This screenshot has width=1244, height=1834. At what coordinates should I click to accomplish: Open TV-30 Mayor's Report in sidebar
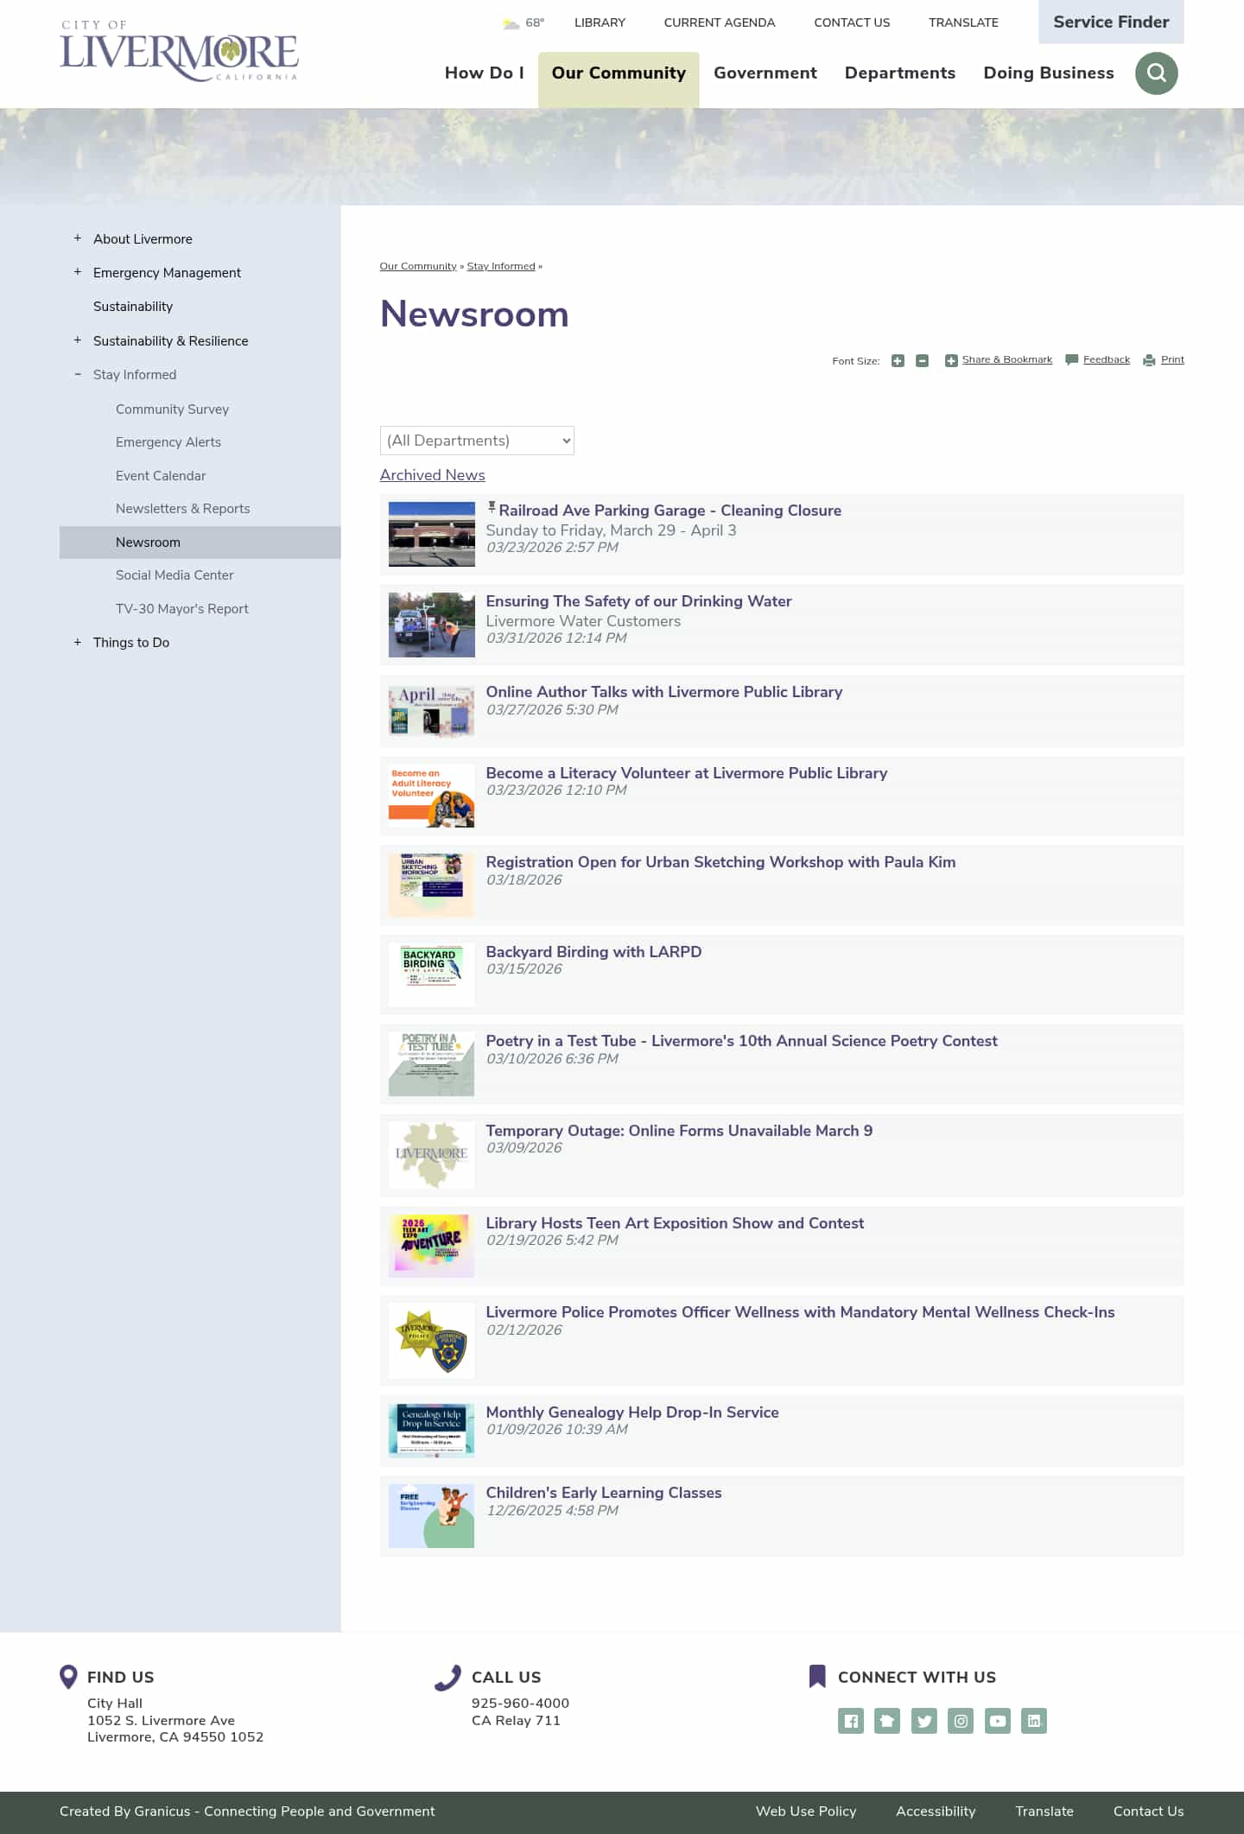pos(182,609)
